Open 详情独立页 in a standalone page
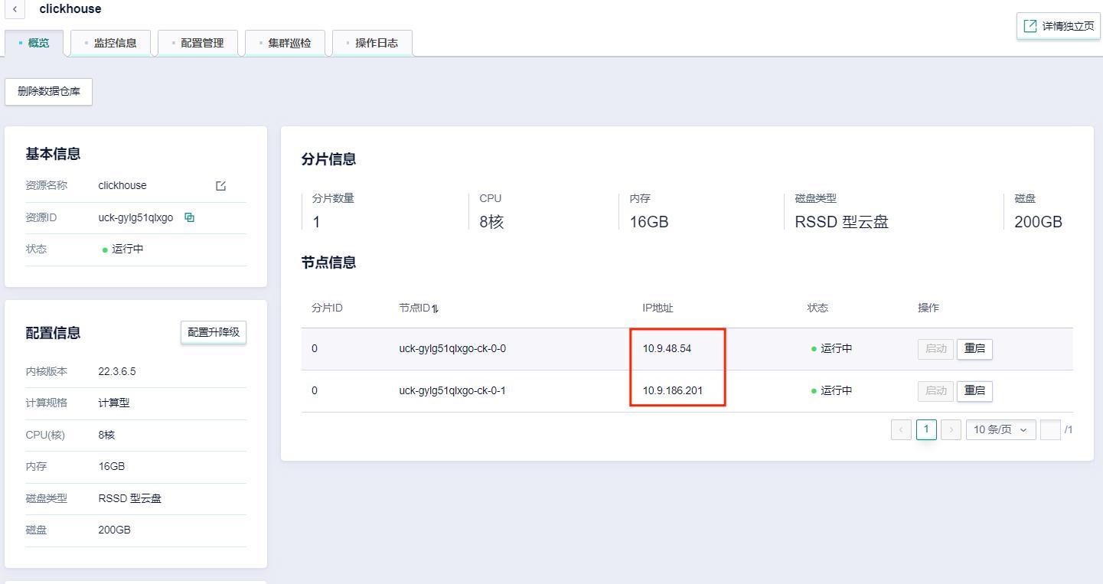1103x584 pixels. 1059,26
